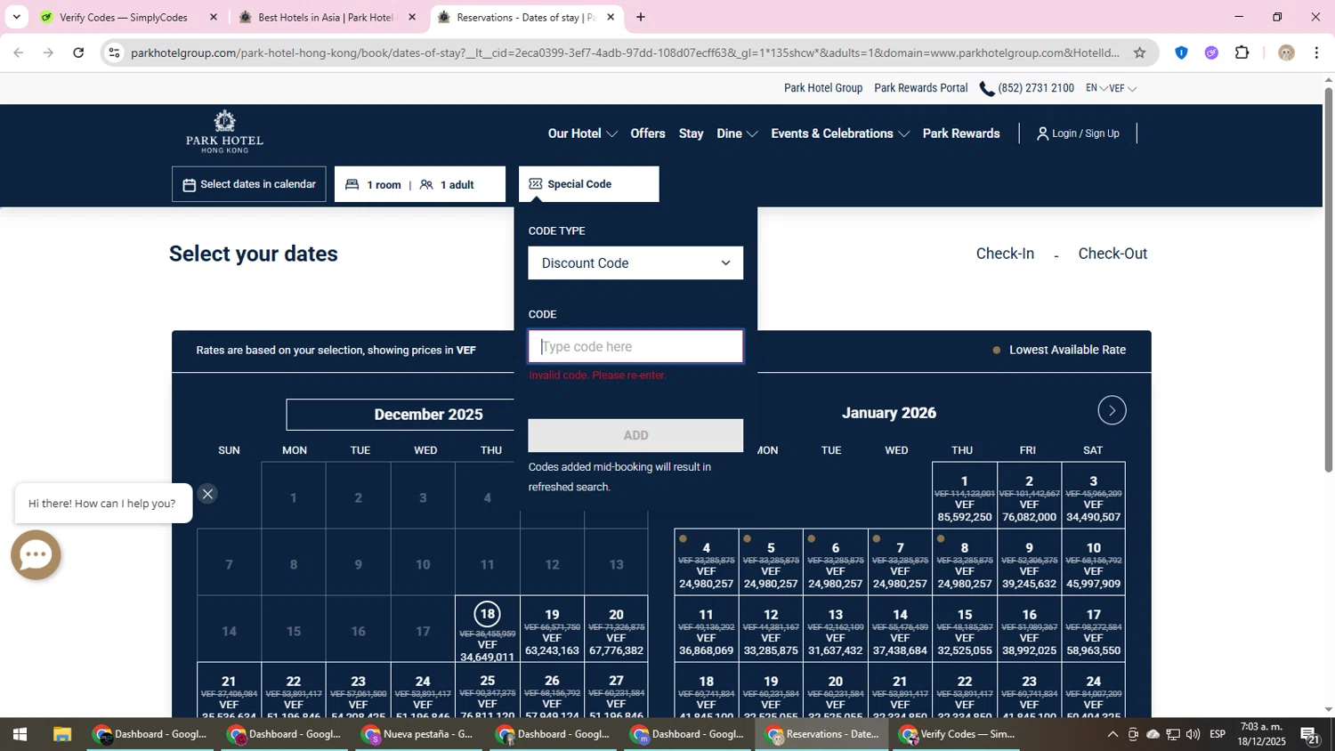
Task: Open Stay menu item
Action: (692, 133)
